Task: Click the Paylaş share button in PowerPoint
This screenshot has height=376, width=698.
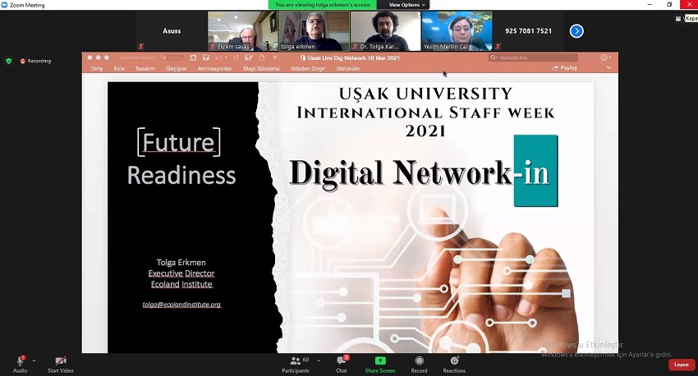Action: coord(565,68)
